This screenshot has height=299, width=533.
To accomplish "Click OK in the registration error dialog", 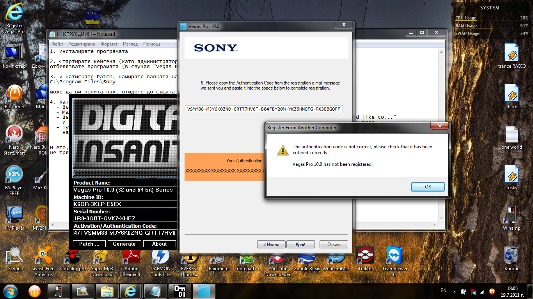I will tap(428, 187).
